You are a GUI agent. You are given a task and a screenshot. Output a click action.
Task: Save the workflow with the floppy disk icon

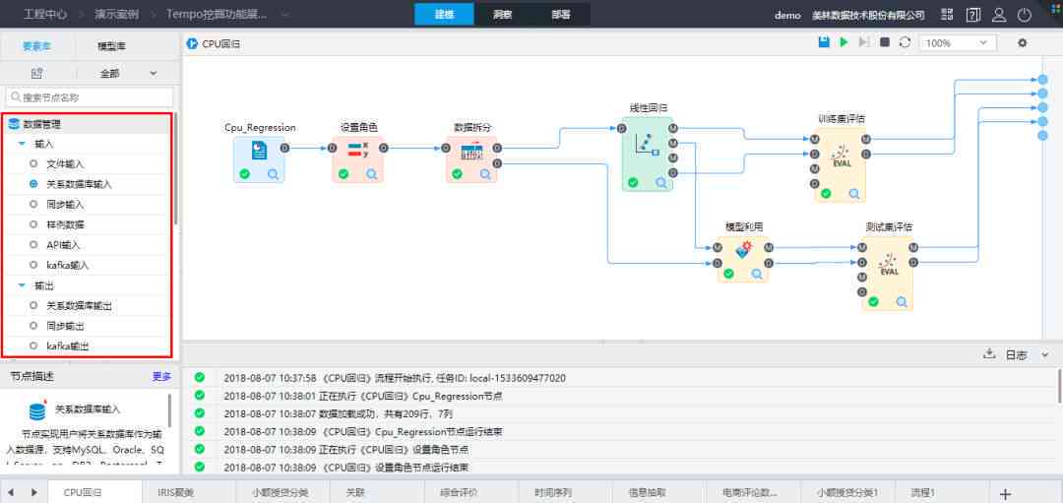pyautogui.click(x=824, y=42)
